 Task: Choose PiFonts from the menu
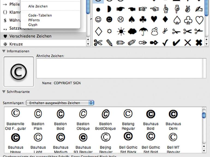(x=34, y=20)
